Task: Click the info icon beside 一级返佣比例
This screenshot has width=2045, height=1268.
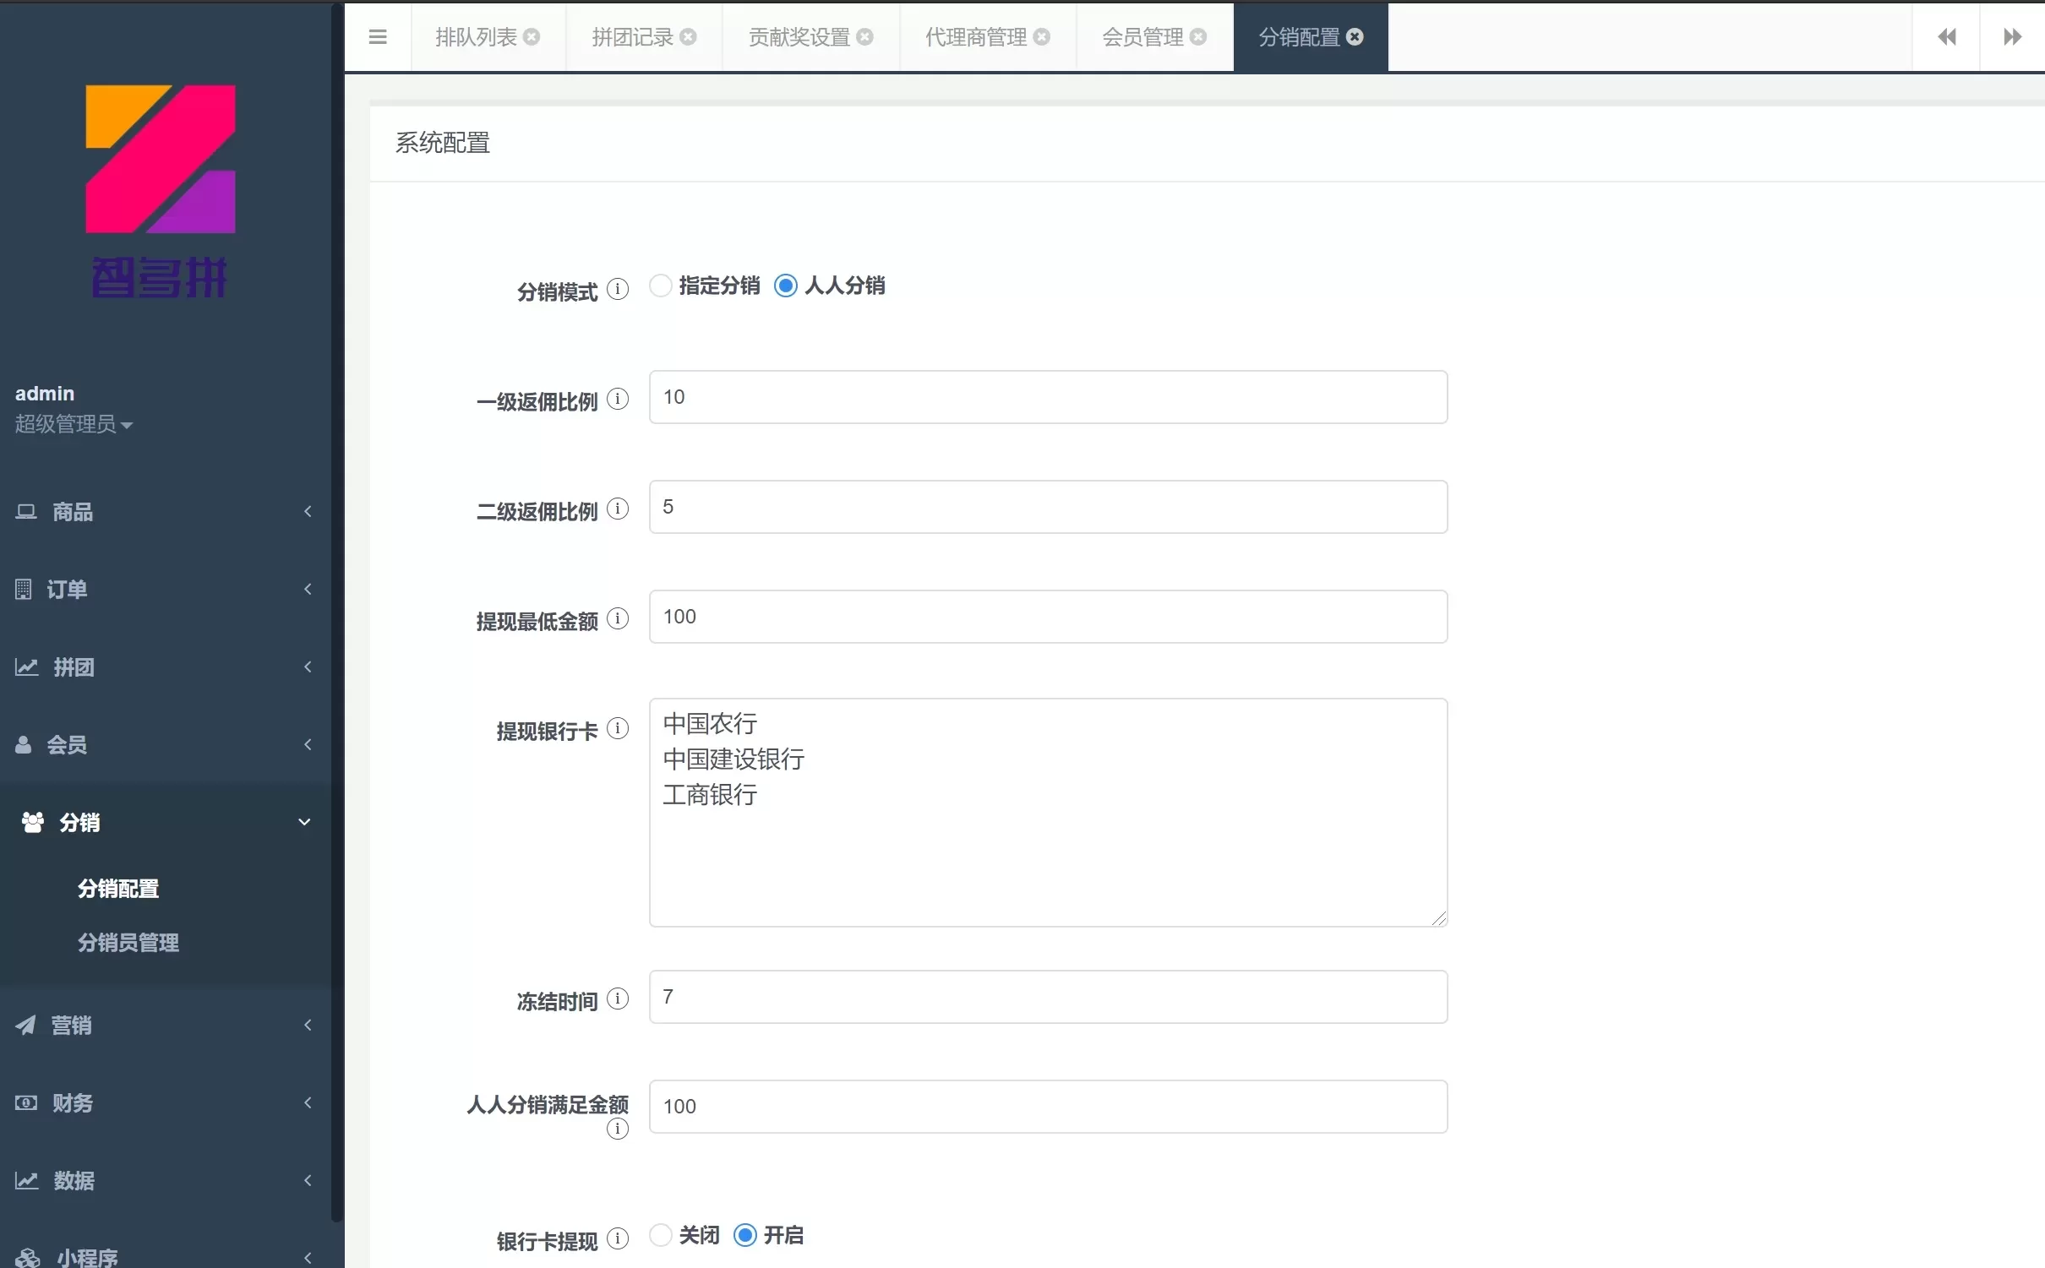Action: (x=618, y=399)
